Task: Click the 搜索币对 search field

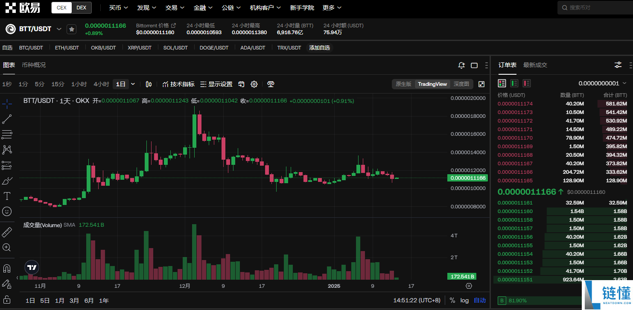Action: coord(595,8)
